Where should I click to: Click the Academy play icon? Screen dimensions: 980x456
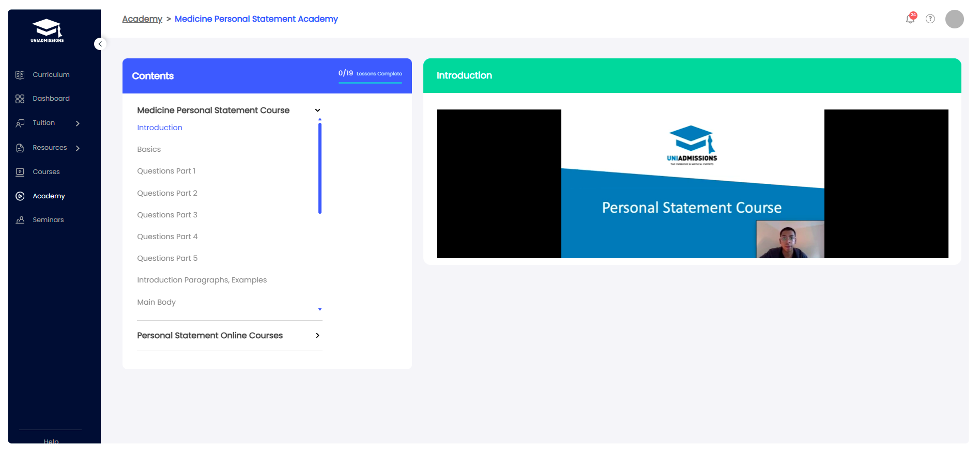[x=20, y=196]
